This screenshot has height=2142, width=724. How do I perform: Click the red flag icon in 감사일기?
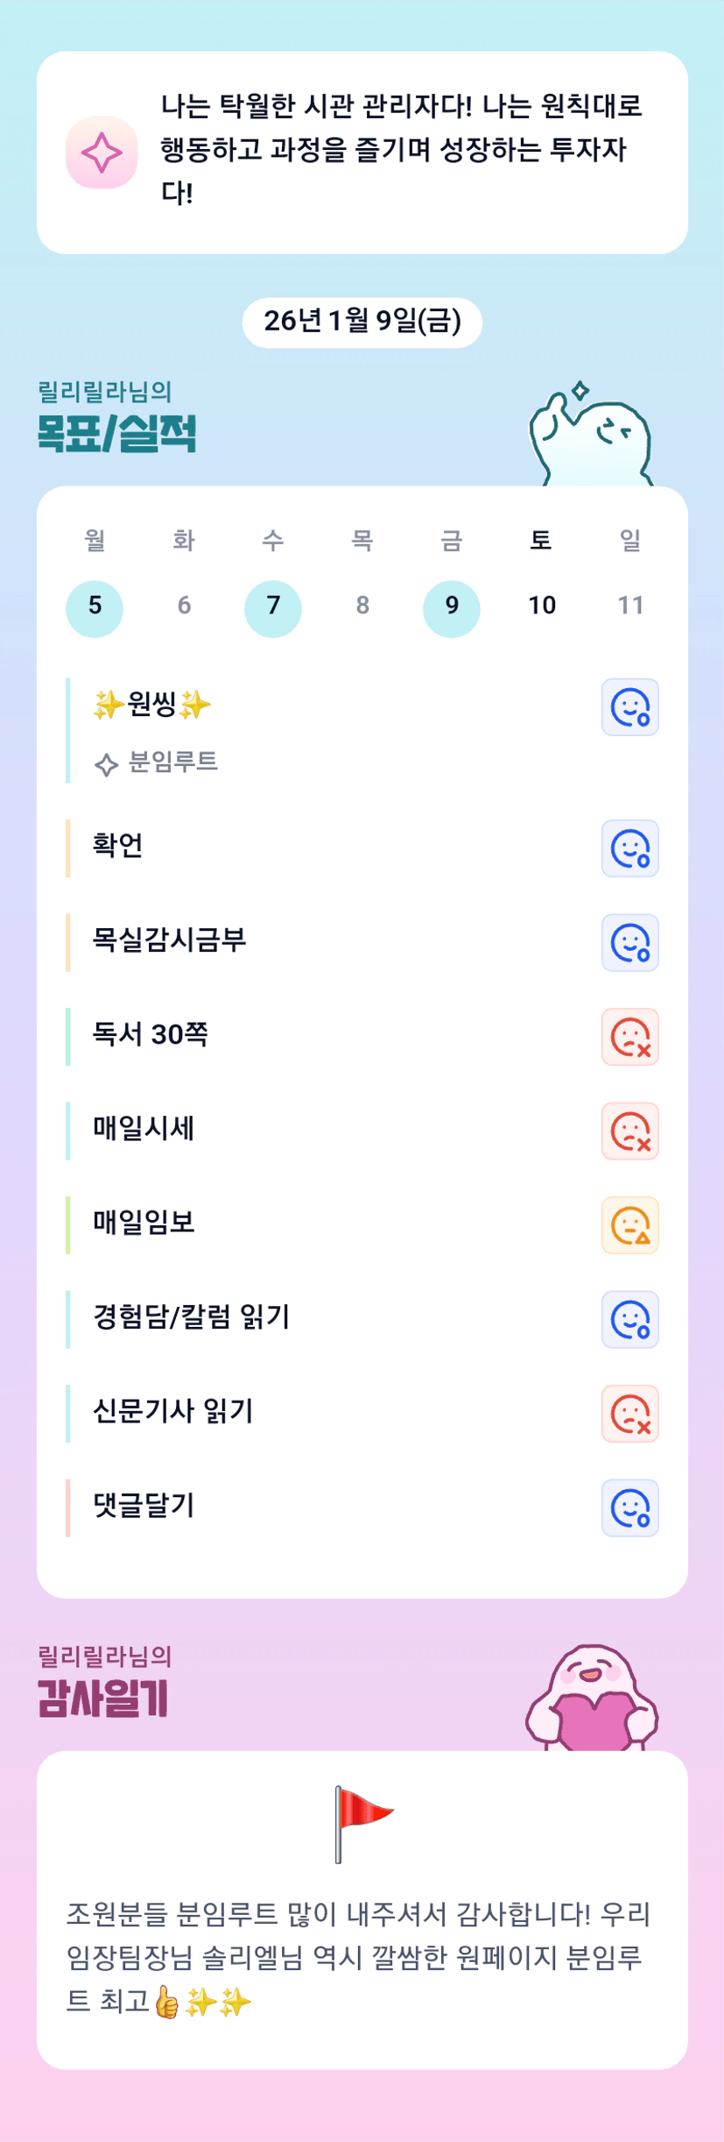coord(362,1824)
